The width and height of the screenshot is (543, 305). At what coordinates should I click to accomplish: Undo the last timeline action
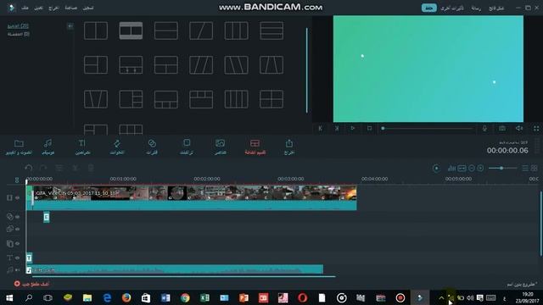pos(28,168)
